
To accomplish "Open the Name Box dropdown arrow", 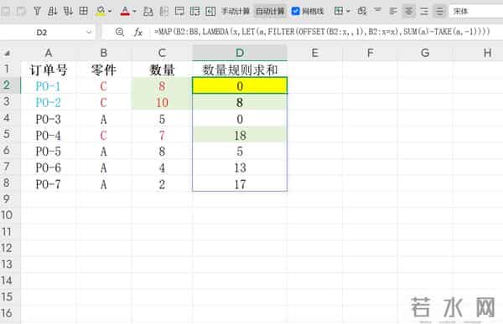I will click(89, 32).
